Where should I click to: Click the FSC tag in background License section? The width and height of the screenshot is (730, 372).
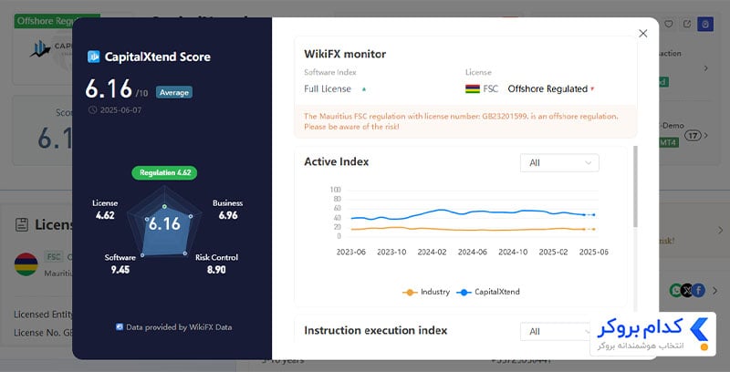tap(54, 257)
